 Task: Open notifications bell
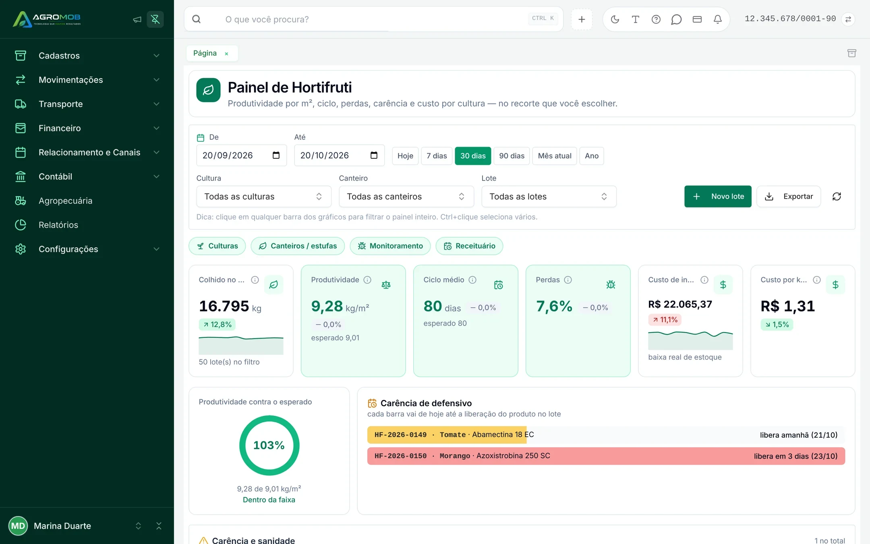click(717, 19)
